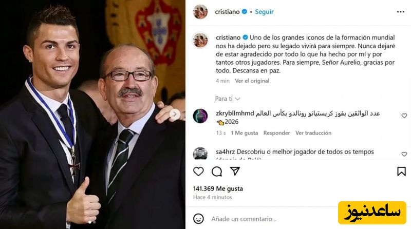Open '141.369 Me gusta' likes list
The width and height of the screenshot is (411, 229).
pos(218,188)
